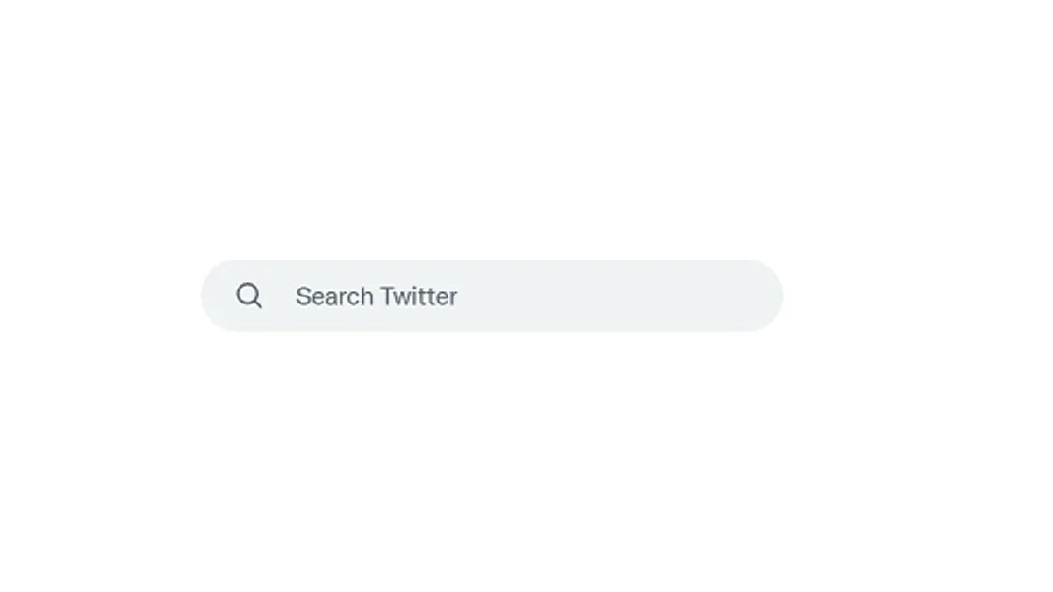Click the word Search in placeholder
1053x592 pixels.
(334, 296)
